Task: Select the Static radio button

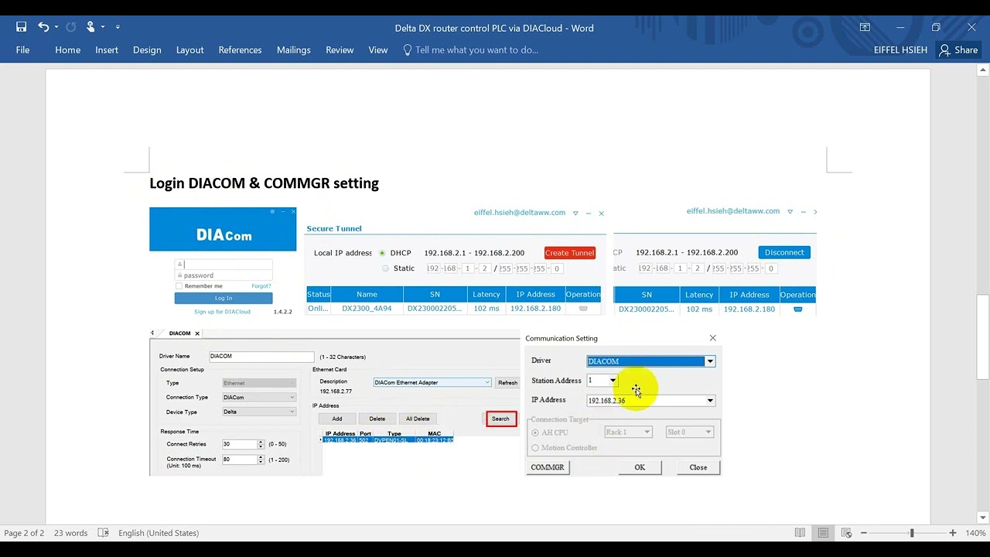Action: (x=385, y=268)
